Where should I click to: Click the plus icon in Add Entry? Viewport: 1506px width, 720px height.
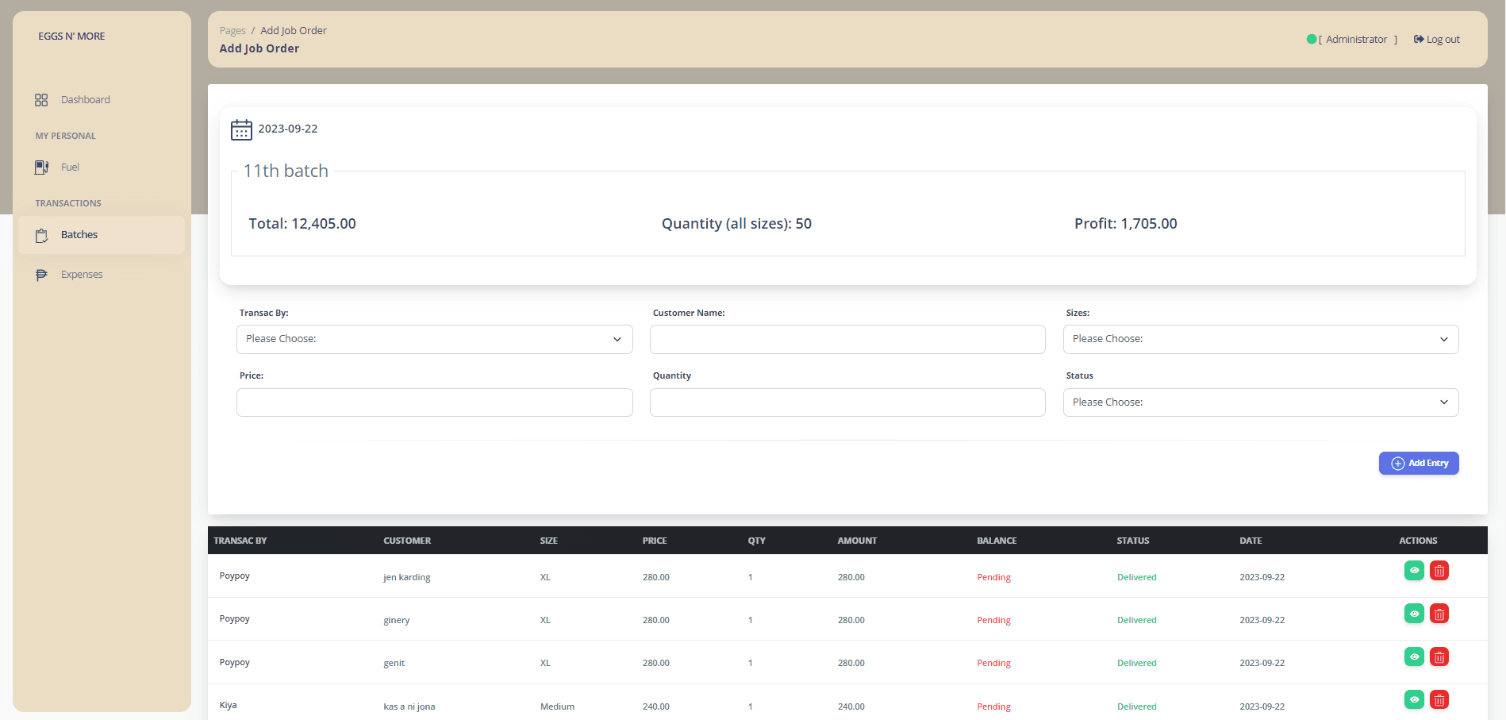[1398, 464]
